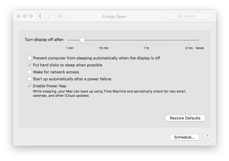The height and width of the screenshot is (161, 229).
Task: Disable the Enable Power Nap checkbox
Action: click(30, 86)
